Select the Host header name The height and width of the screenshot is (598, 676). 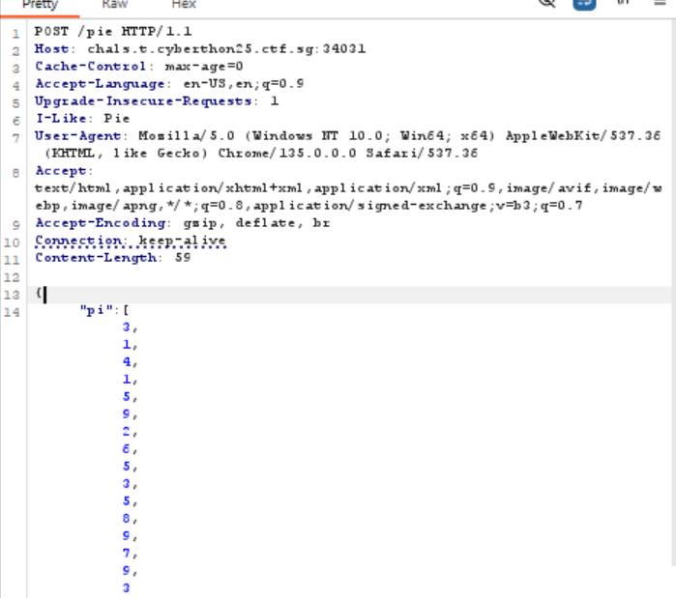tap(51, 48)
